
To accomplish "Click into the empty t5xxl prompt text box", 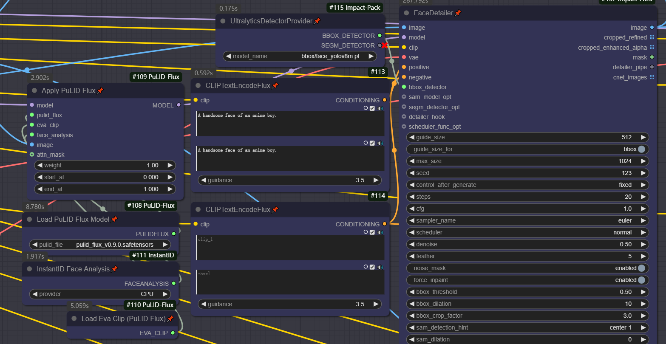I will [x=290, y=282].
